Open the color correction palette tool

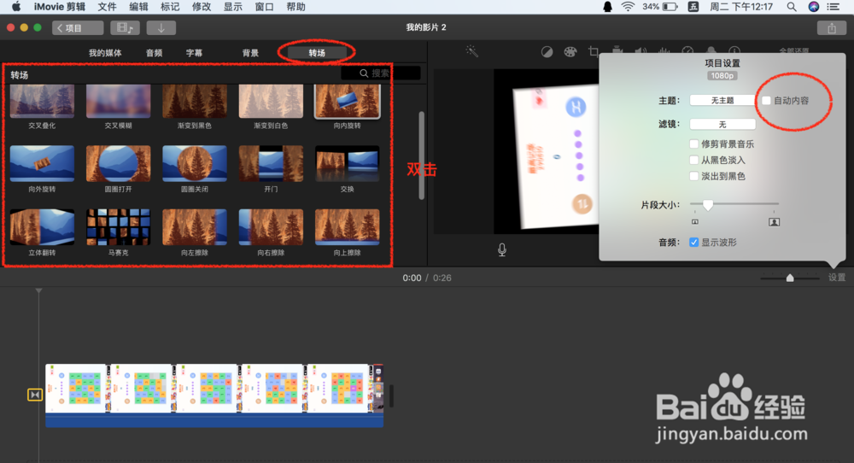pyautogui.click(x=570, y=52)
